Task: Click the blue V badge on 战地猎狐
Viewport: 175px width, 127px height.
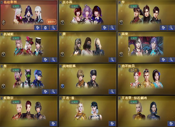Action: coord(62,86)
